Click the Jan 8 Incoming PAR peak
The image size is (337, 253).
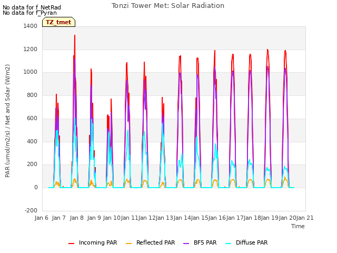point(75,35)
